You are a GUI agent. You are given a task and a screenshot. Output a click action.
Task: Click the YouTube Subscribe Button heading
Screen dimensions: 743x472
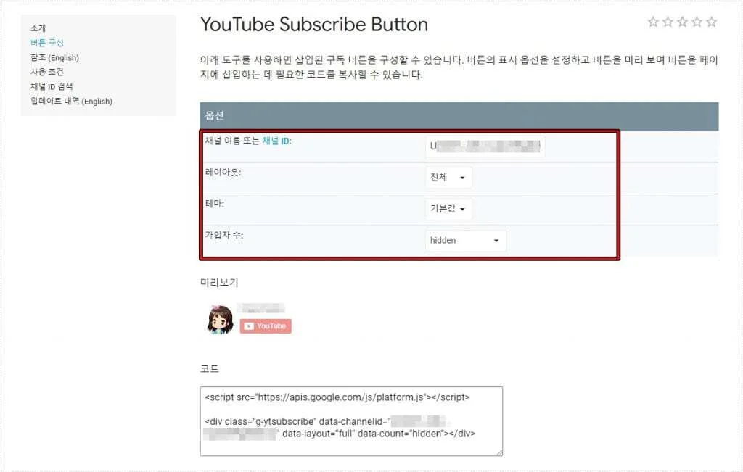[314, 25]
